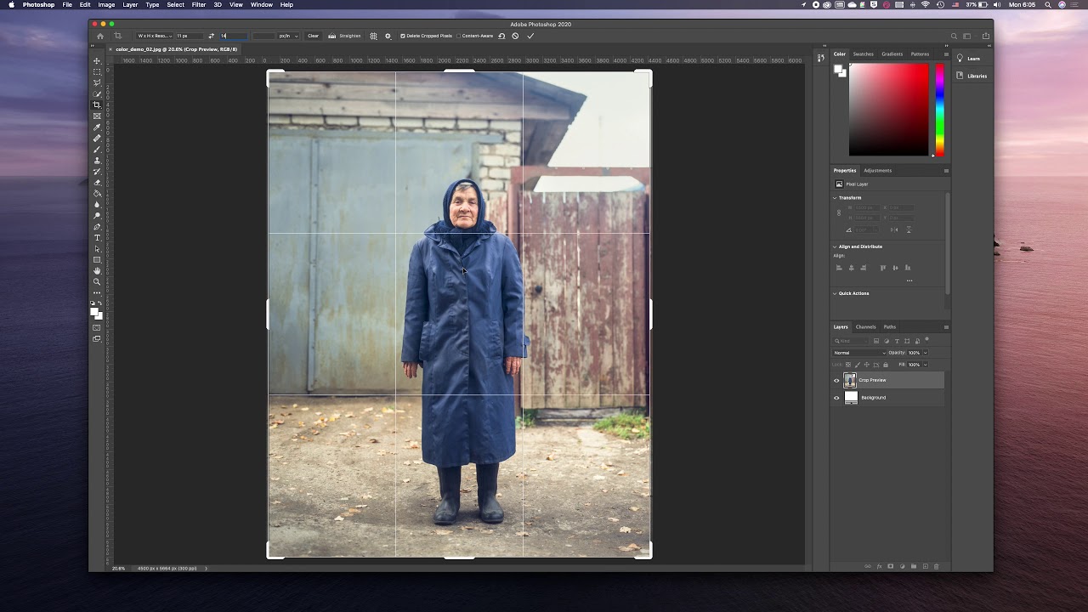Image resolution: width=1088 pixels, height=612 pixels.
Task: Select the Paint Bucket tool
Action: pyautogui.click(x=97, y=194)
